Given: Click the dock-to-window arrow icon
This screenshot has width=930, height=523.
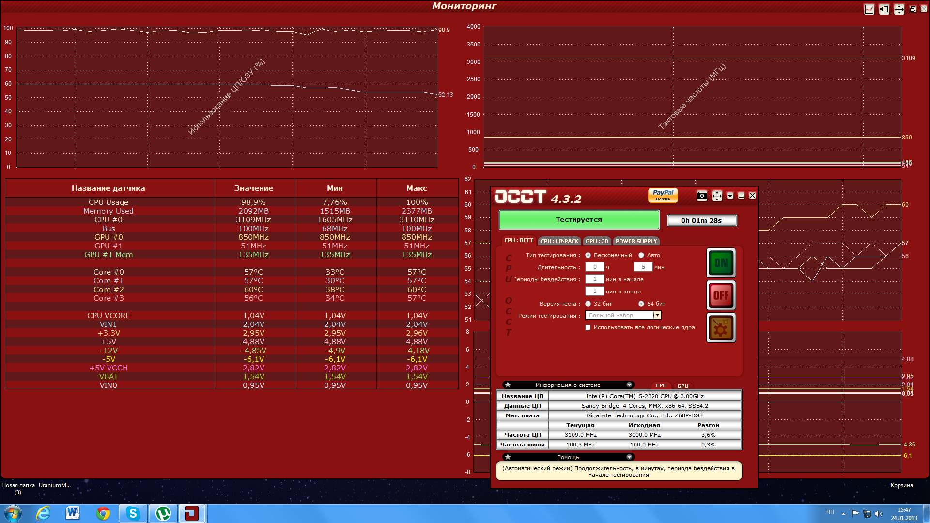Looking at the screenshot, I should tap(884, 9).
